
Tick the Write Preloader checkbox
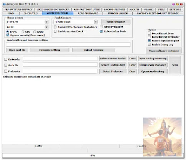(x=101, y=26)
